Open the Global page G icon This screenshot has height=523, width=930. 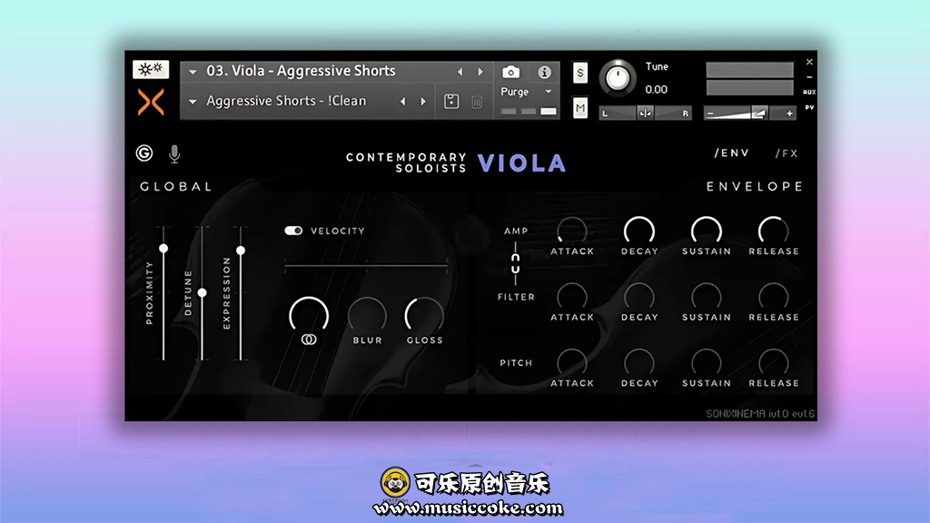144,153
